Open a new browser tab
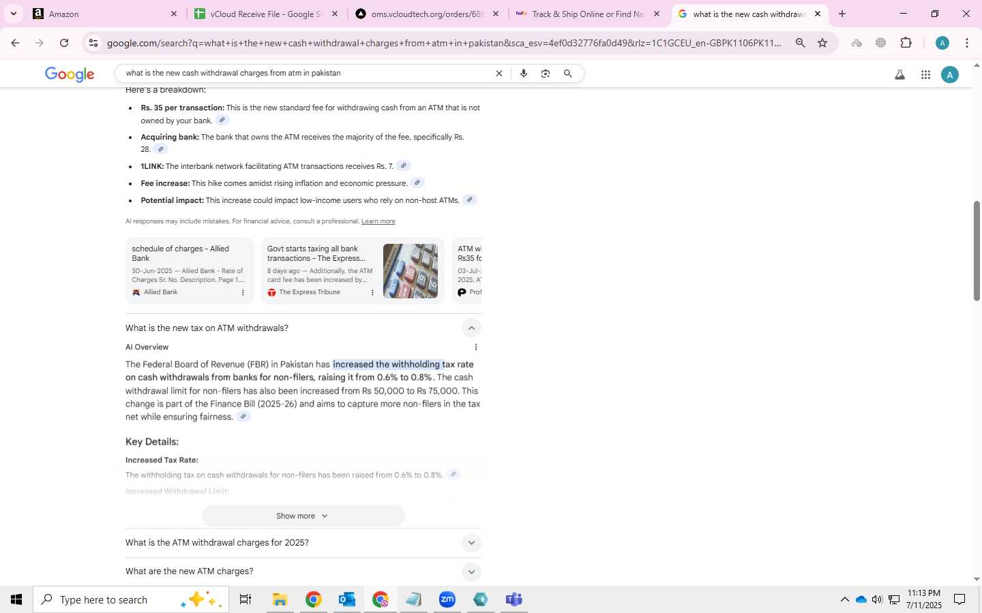This screenshot has width=982, height=613. 842,14
